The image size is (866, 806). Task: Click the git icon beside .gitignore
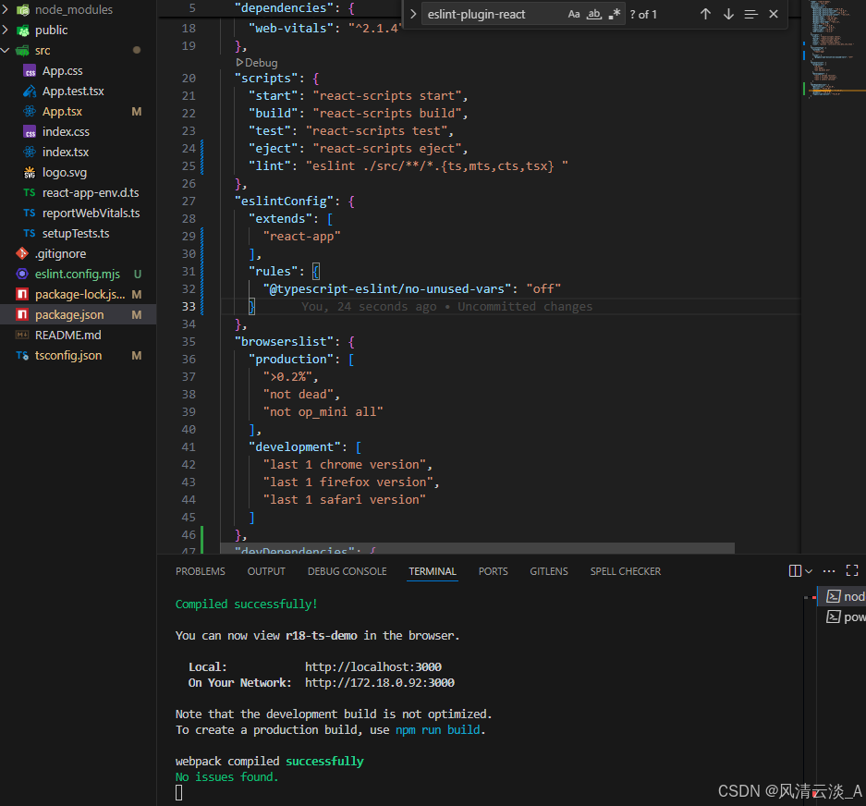(22, 253)
